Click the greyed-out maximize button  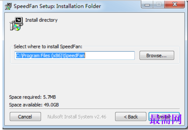coord(159,4)
